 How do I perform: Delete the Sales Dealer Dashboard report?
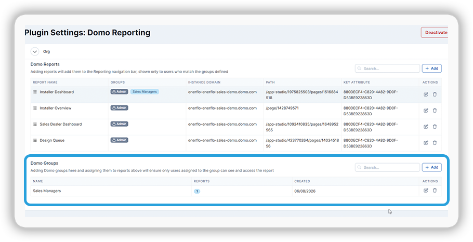click(x=435, y=127)
